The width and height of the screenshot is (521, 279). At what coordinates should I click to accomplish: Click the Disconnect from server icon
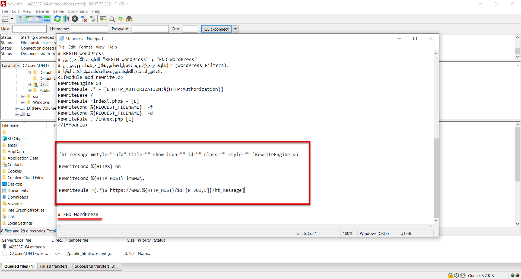(x=84, y=19)
